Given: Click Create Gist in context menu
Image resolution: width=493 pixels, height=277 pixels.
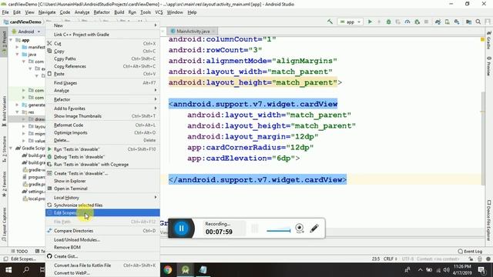Looking at the screenshot, I should (x=102, y=256).
